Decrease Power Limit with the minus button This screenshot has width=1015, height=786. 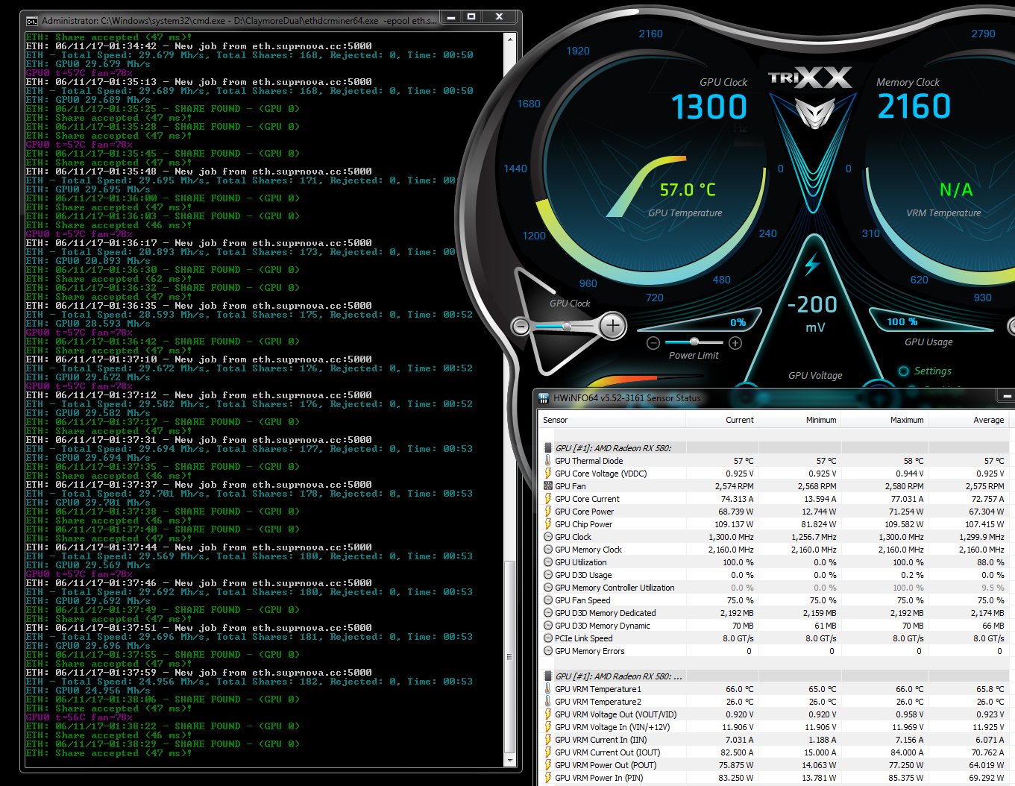653,343
